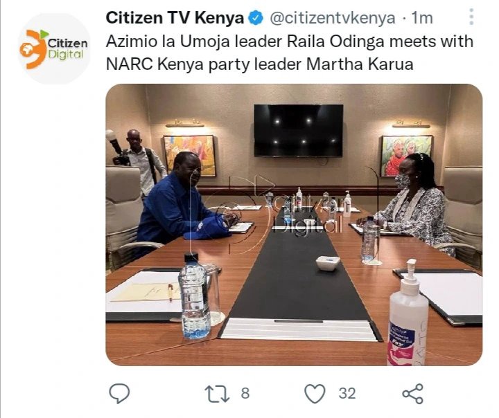499x418 pixels.
Task: Open the Citizen Digital profile avatar
Action: pyautogui.click(x=54, y=48)
